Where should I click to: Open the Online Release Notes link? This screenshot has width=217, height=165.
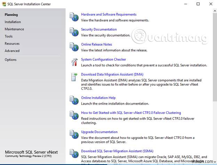[x=96, y=44]
